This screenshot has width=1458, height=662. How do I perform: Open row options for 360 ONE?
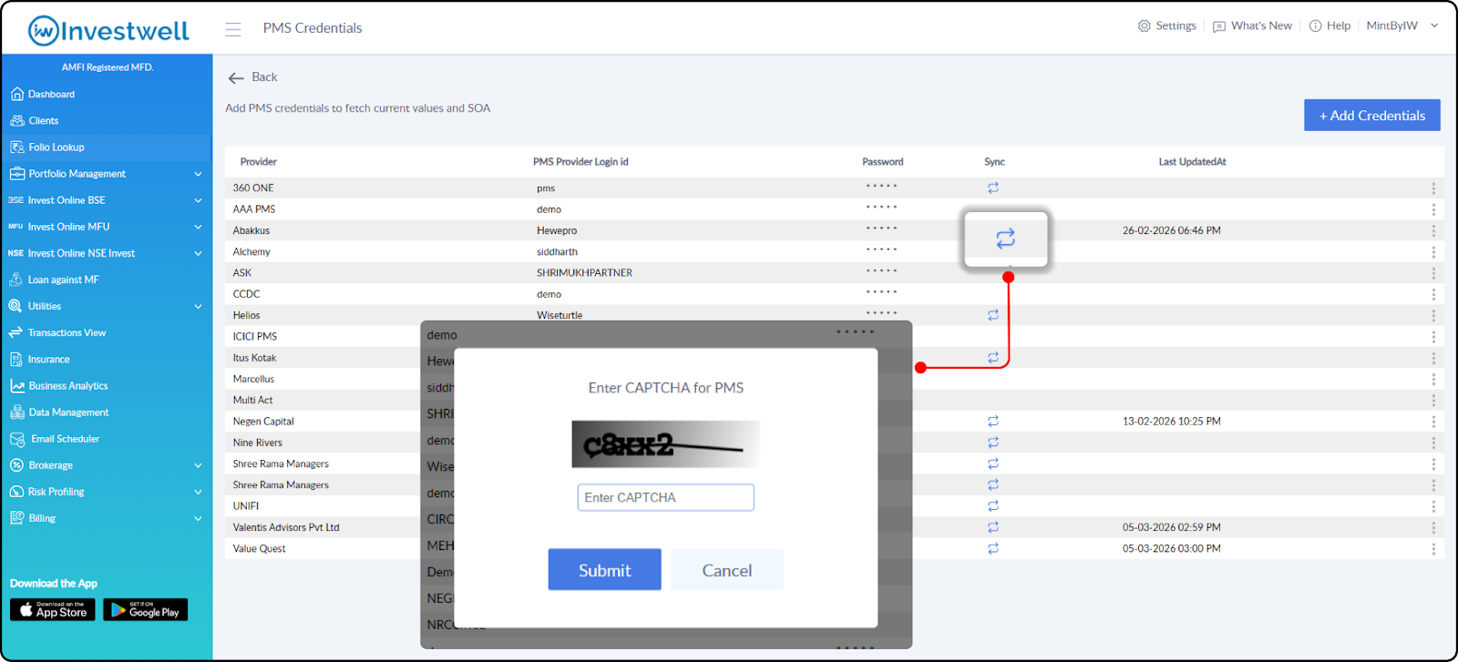(x=1433, y=188)
